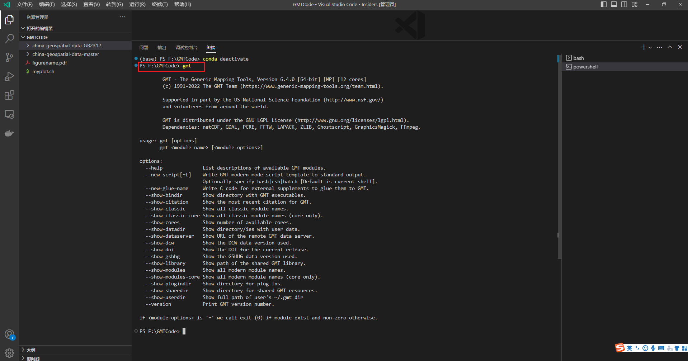Switch Sogou input language via 英 button
The image size is (688, 361).
pos(630,348)
